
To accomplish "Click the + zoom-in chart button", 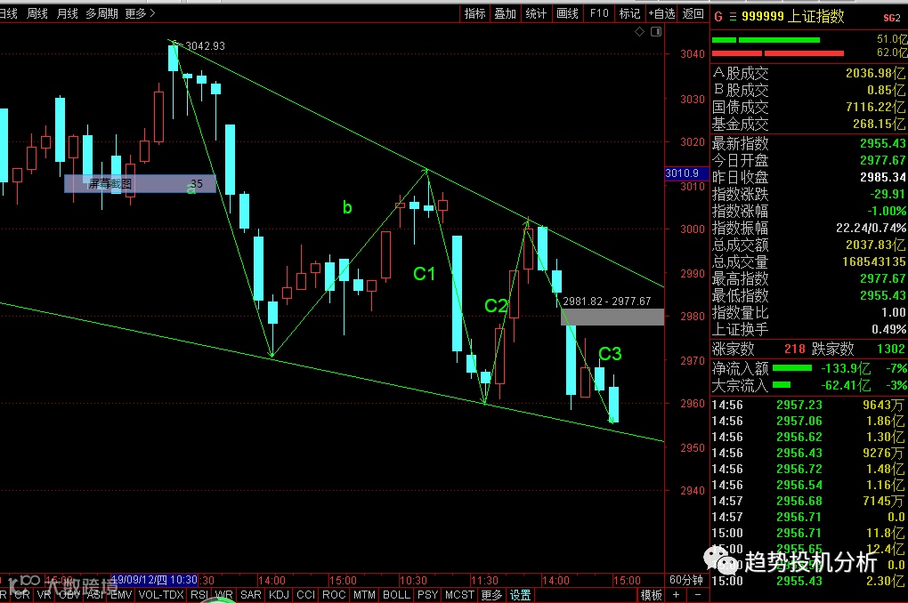I will [675, 595].
